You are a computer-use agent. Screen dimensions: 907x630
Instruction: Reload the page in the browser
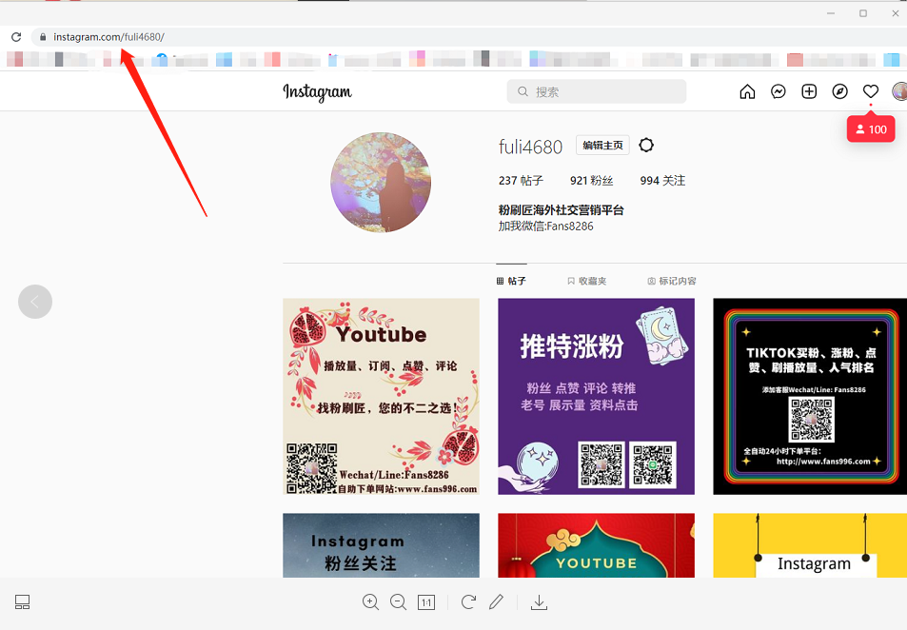click(x=16, y=37)
